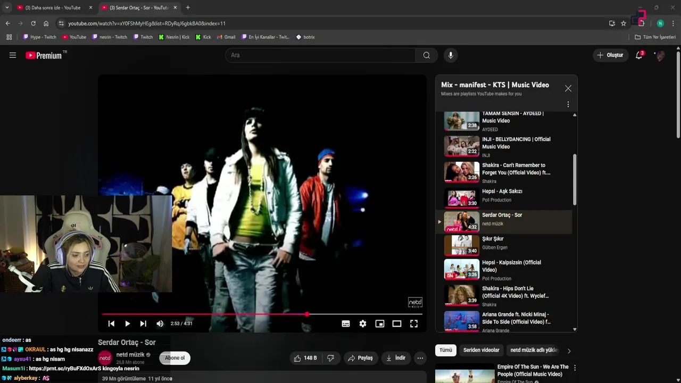Click the search magnifier button
Image resolution: width=681 pixels, height=383 pixels.
[427, 55]
